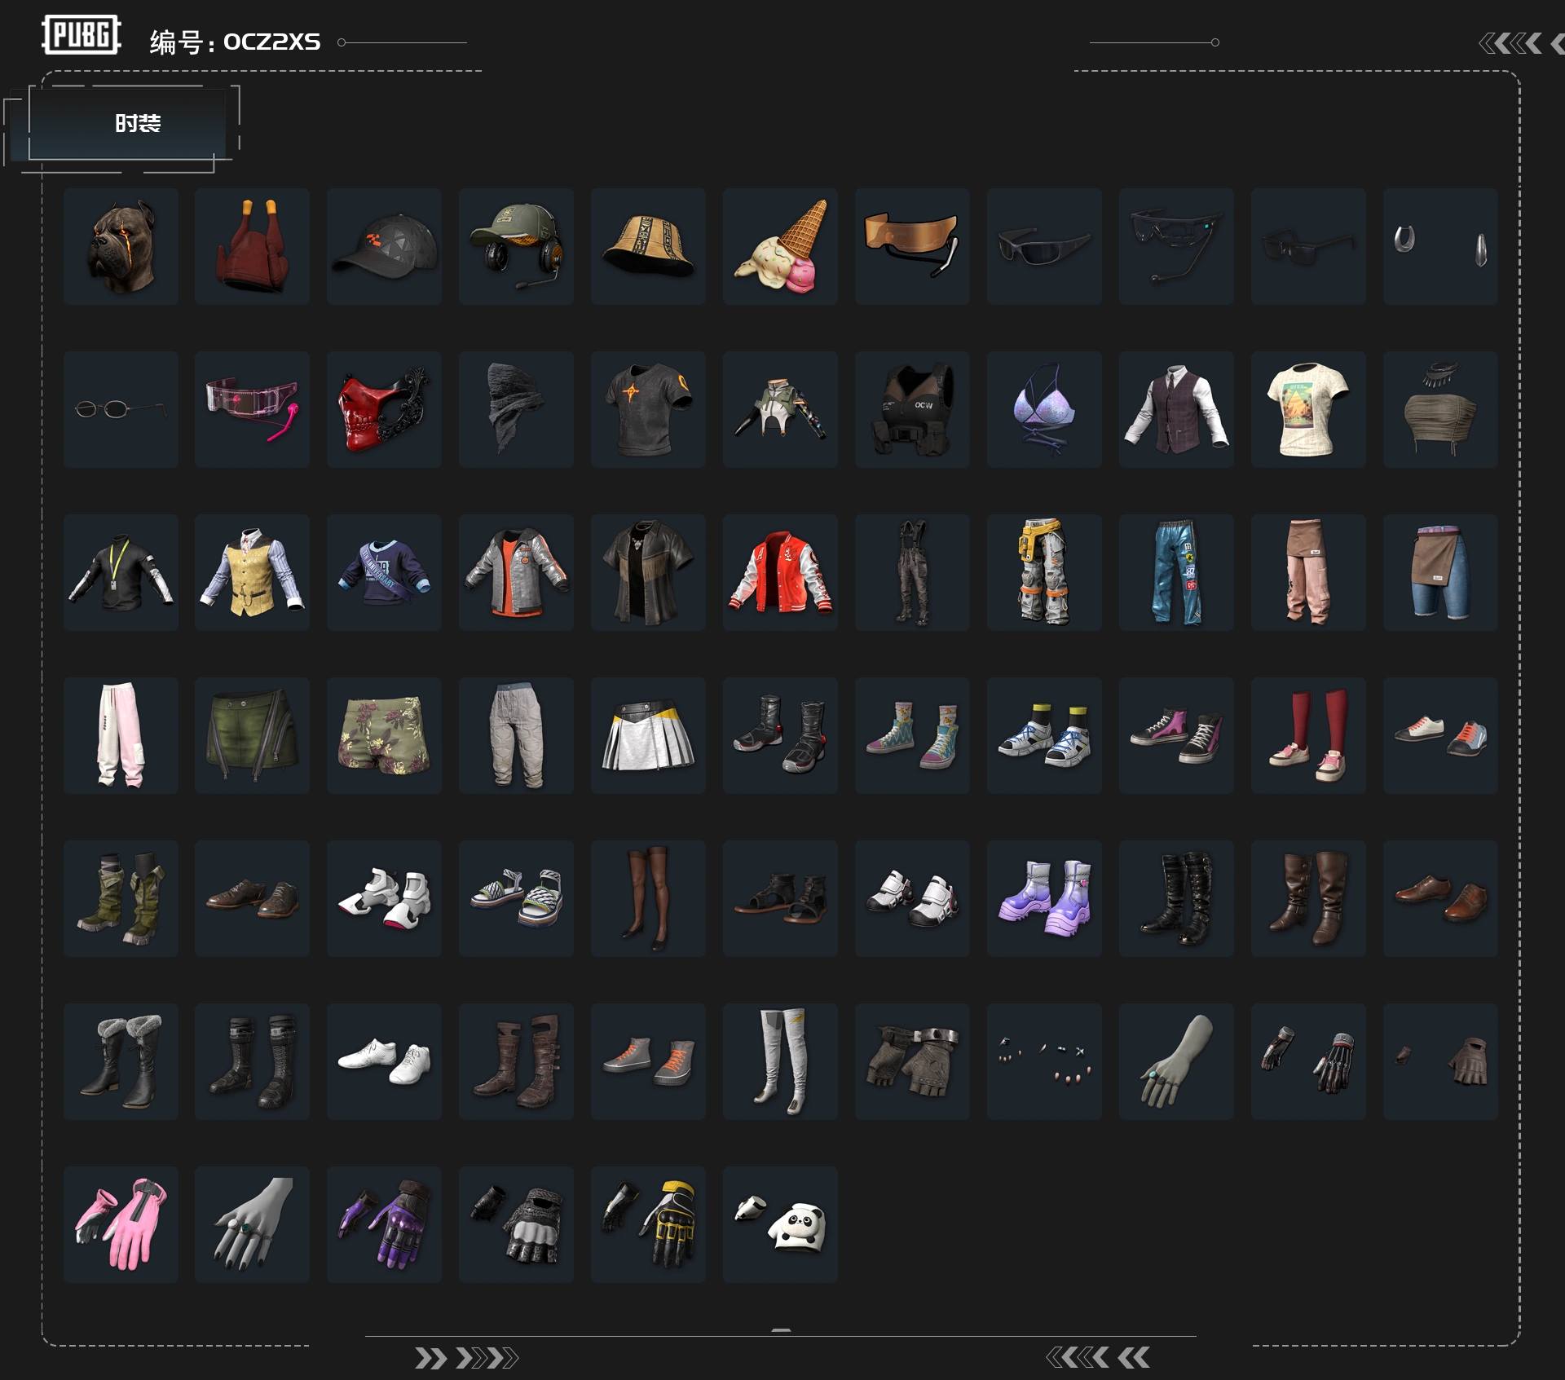The image size is (1565, 1380).
Task: Select the ice cream cone hat
Action: (780, 246)
